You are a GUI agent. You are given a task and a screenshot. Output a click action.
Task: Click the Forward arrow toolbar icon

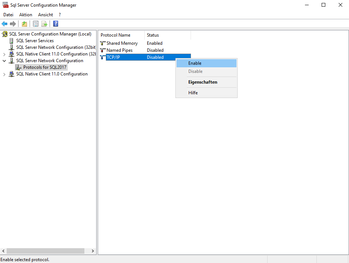13,24
